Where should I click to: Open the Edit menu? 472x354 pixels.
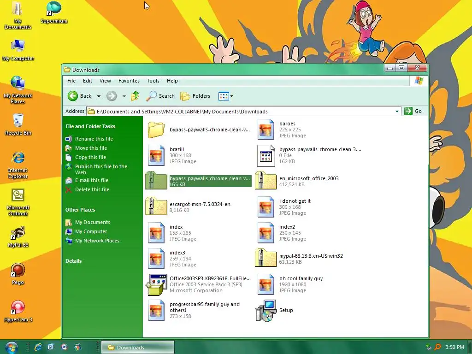(x=88, y=81)
